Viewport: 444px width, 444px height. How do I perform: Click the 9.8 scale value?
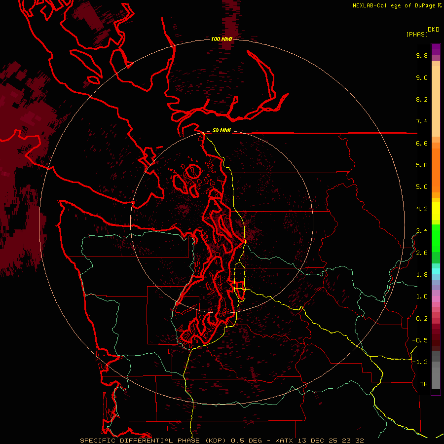tap(422, 55)
